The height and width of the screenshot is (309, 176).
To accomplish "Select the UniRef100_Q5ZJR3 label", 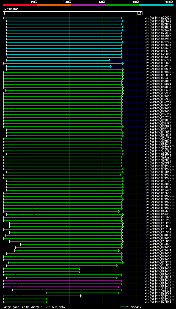I will coord(158,123).
